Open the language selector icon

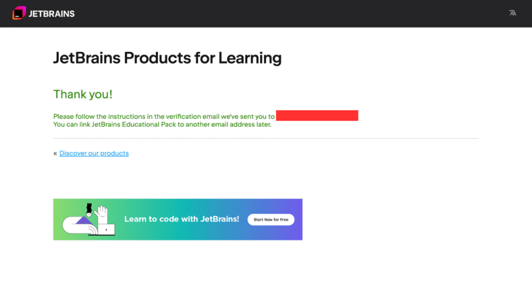pos(513,13)
